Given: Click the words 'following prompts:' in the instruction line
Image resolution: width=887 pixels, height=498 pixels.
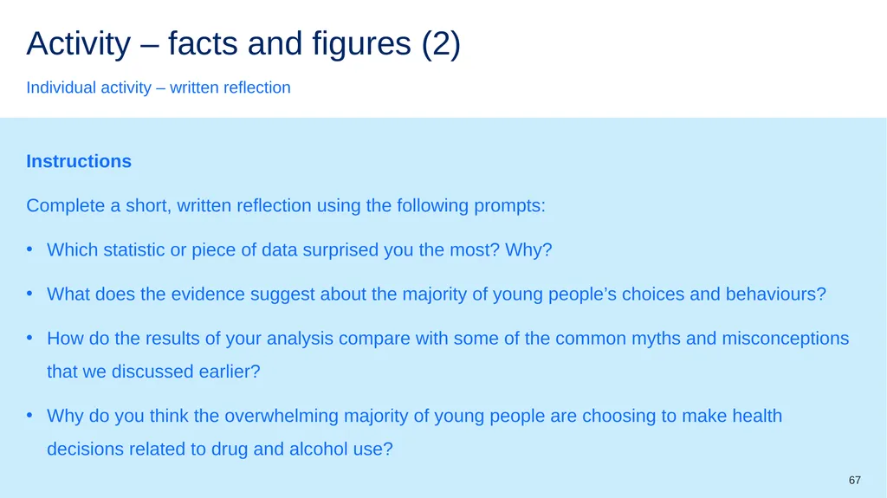Looking at the screenshot, I should (471, 205).
